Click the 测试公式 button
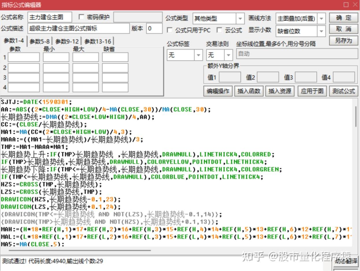Screen dimensions: 360x271 click(343, 91)
